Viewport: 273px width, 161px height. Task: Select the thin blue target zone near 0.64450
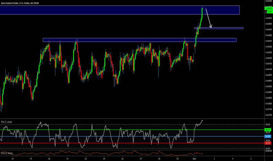coord(219,28)
